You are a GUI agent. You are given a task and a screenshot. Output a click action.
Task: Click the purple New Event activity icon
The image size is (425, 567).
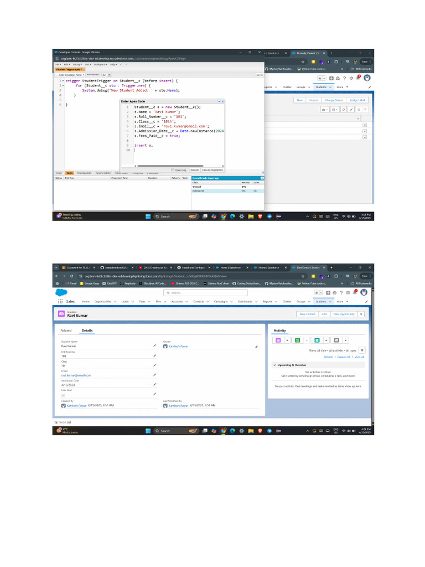278,341
